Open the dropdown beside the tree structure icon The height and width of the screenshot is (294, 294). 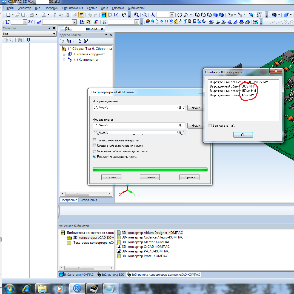73,41
